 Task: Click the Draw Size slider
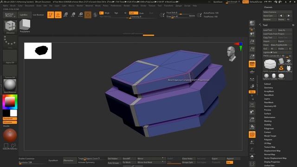click(181, 17)
